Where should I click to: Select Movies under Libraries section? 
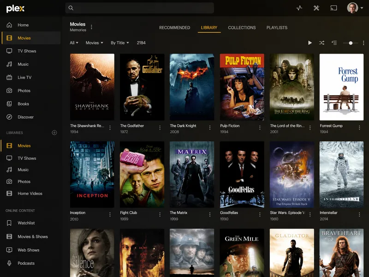point(31,146)
